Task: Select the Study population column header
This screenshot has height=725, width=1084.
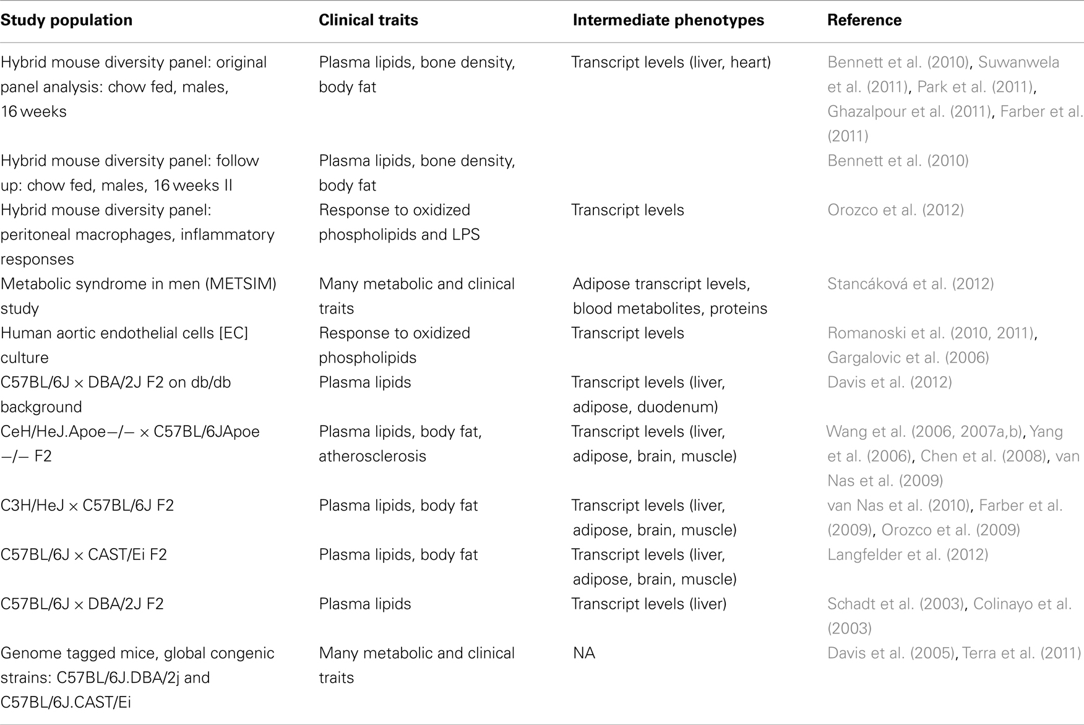Action: click(66, 20)
